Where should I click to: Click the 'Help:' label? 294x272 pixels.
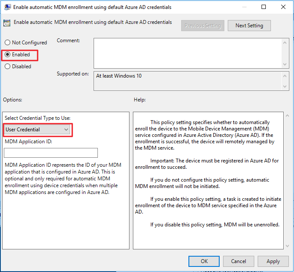[140, 100]
